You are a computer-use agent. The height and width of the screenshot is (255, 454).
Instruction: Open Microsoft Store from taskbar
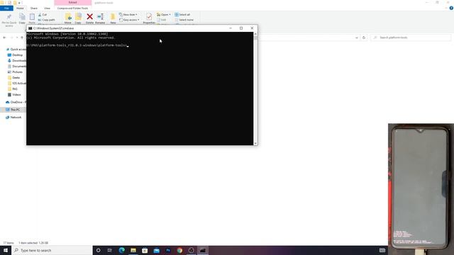(145, 250)
